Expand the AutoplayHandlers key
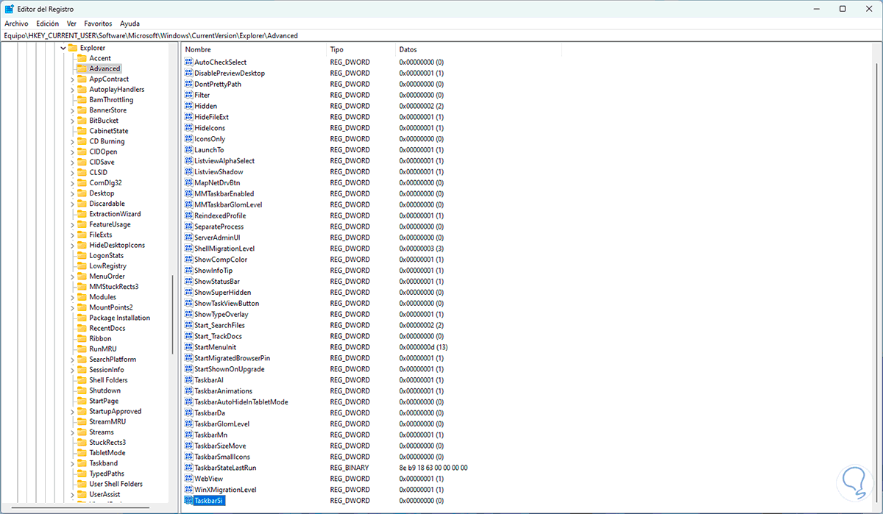The image size is (883, 514). [x=72, y=90]
